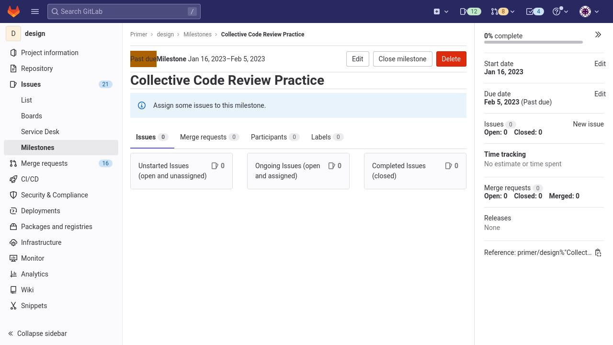The height and width of the screenshot is (345, 613).
Task: Open the create new plus dropdown
Action: 441,11
